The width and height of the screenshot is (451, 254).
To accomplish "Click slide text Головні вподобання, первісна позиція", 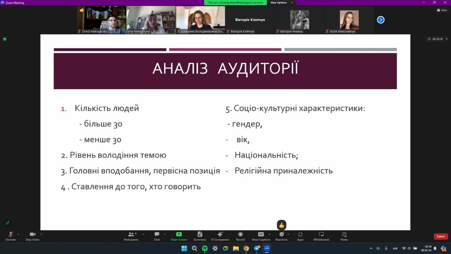I will pos(145,171).
